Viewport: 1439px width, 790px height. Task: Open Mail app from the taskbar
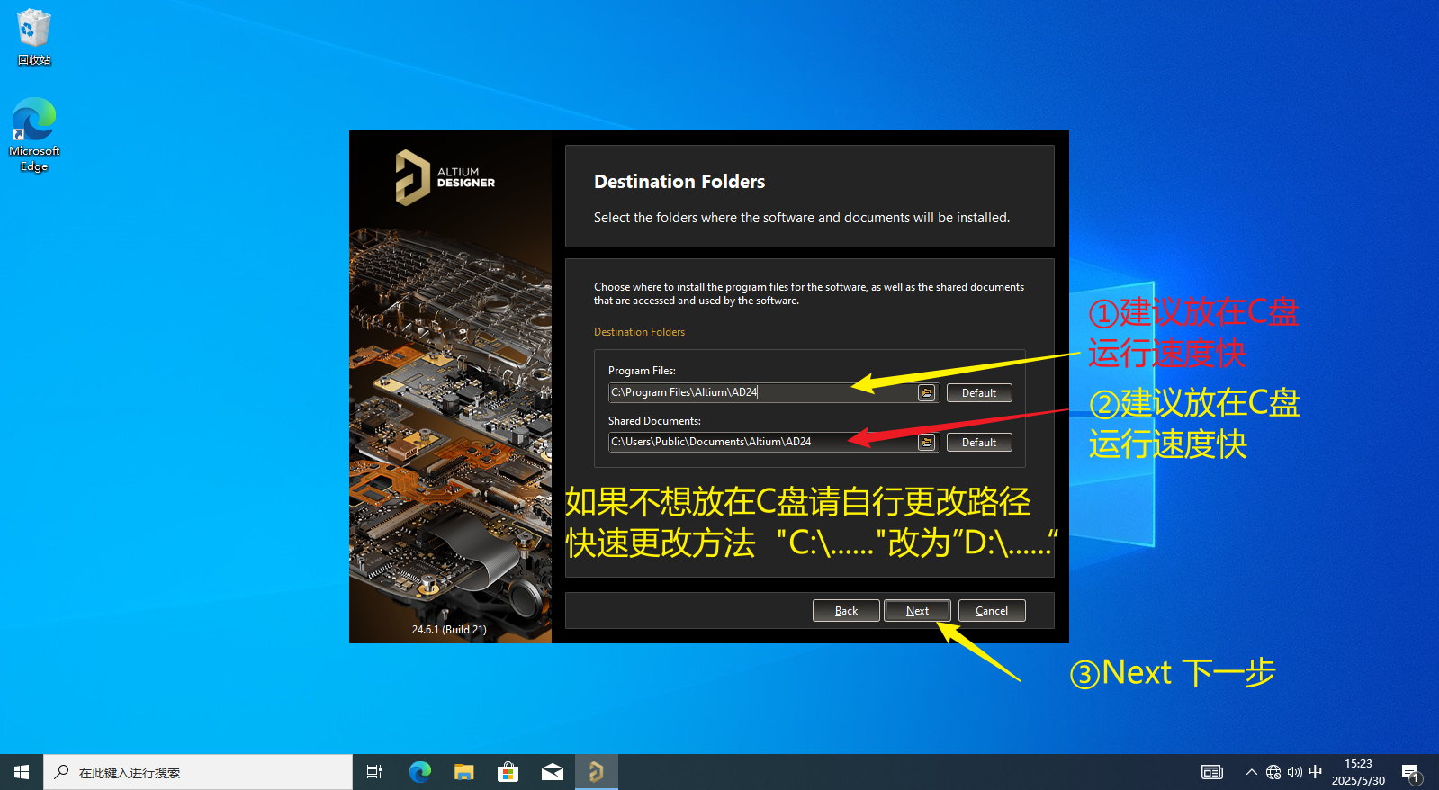(x=552, y=772)
